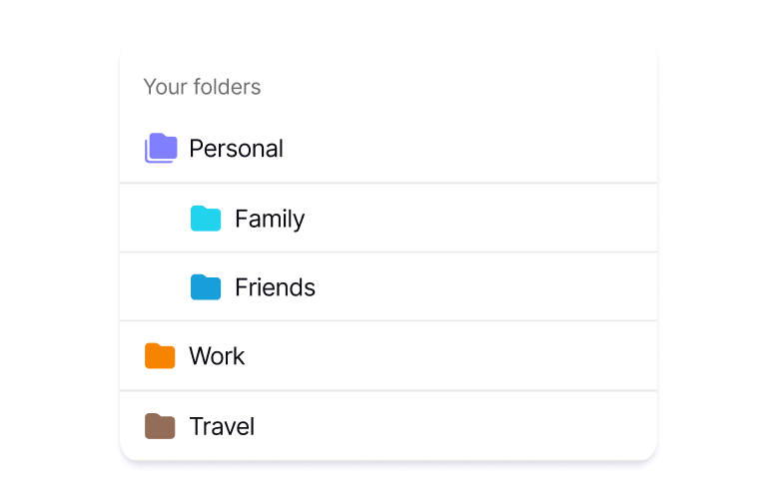This screenshot has width=775, height=499.
Task: Open the Work folder label
Action: [217, 356]
